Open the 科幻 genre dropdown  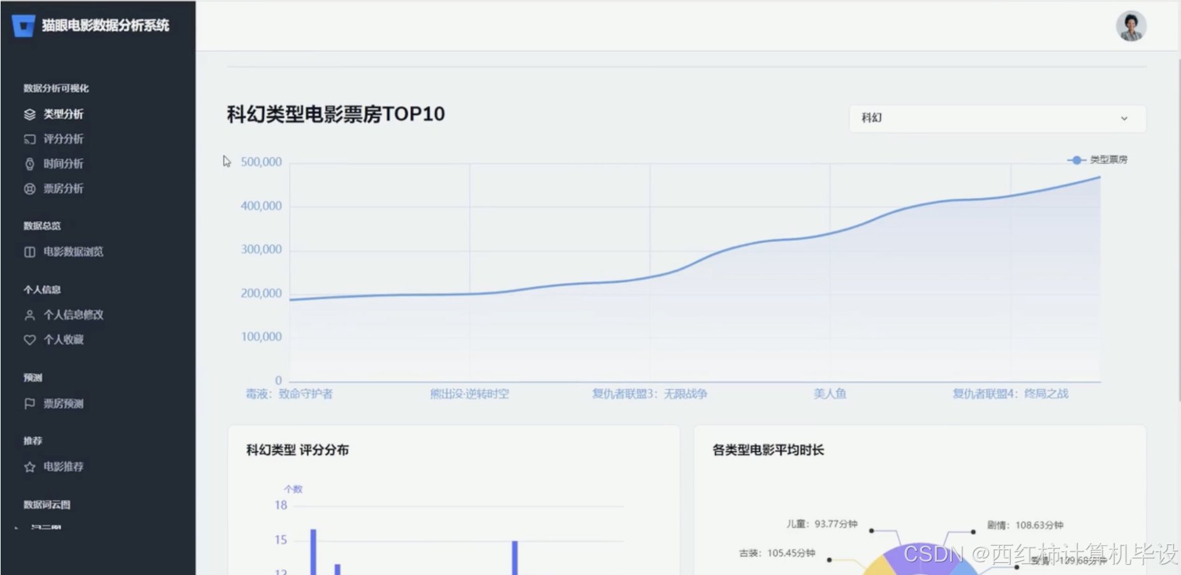click(x=997, y=119)
